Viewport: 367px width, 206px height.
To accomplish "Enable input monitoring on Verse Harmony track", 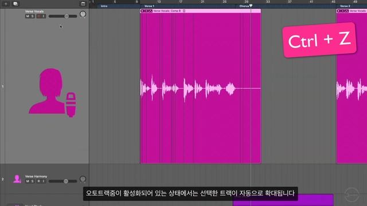I will point(44,181).
